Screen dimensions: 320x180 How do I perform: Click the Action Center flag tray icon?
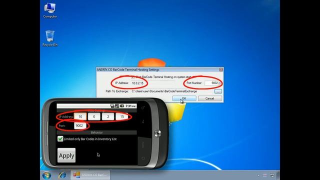coord(265,175)
